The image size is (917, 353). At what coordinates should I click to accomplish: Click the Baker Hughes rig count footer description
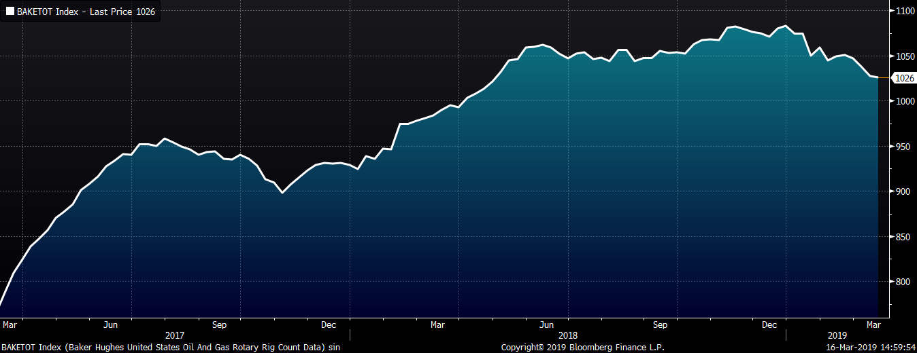[170, 347]
